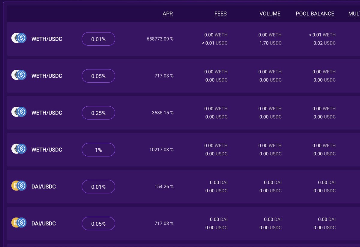Open the WETH/USDC pool with 3585.15 % APR
The height and width of the screenshot is (247, 360).
(47, 113)
